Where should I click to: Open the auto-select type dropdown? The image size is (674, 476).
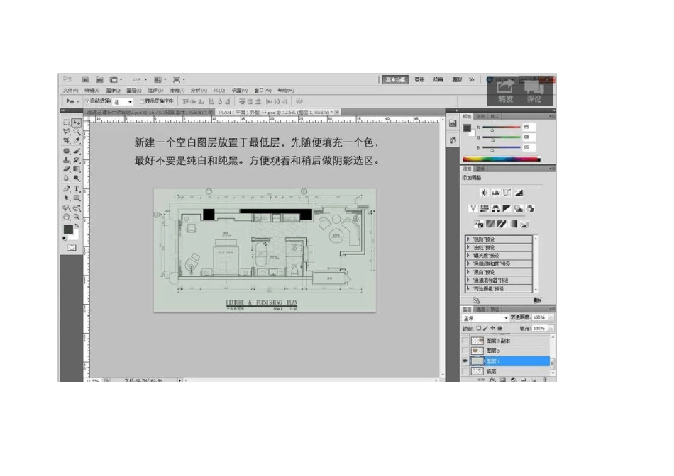tap(123, 102)
